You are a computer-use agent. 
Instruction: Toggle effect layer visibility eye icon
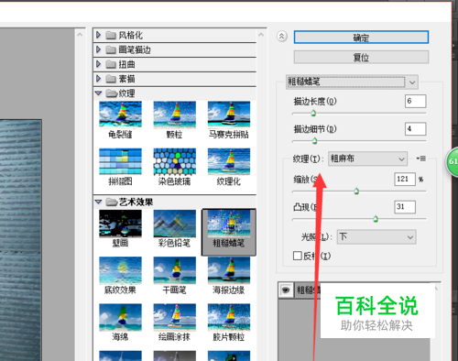[286, 290]
